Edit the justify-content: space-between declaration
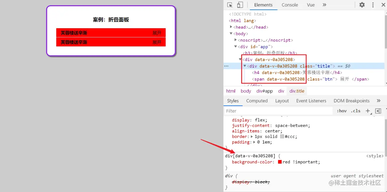The image size is (387, 192). (271, 126)
